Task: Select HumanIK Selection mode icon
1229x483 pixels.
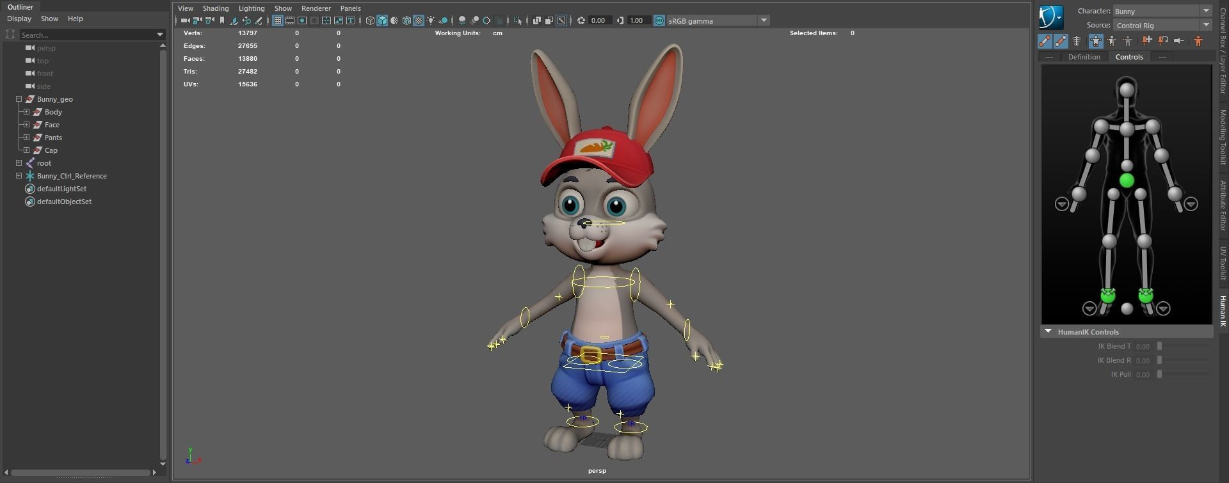Action: click(1128, 41)
